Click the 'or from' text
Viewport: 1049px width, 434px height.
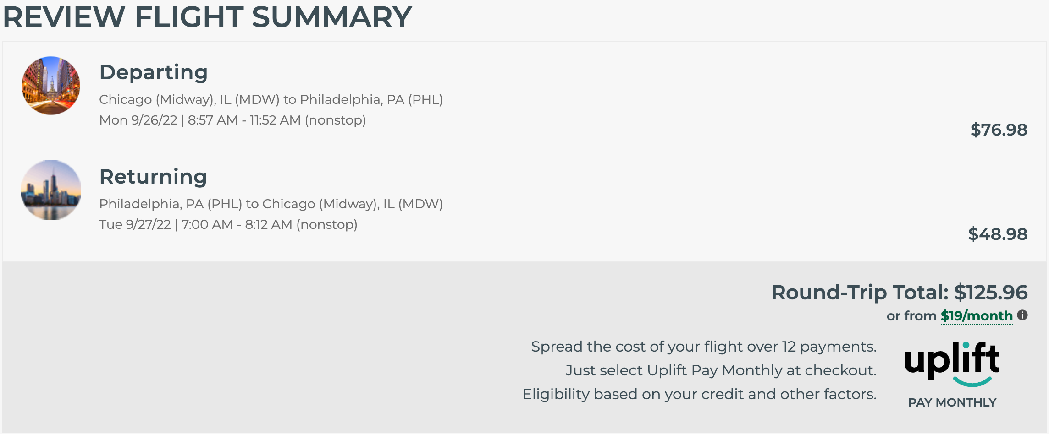pos(911,316)
